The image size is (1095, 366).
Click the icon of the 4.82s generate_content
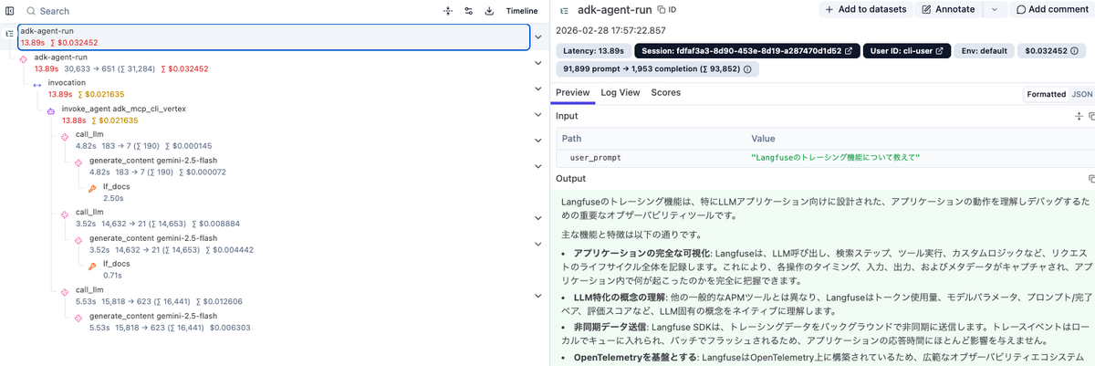click(x=78, y=161)
